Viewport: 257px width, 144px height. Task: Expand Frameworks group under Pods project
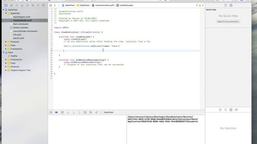[6, 60]
